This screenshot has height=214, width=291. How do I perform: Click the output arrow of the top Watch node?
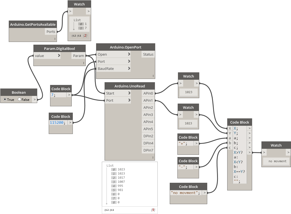pos(88,11)
